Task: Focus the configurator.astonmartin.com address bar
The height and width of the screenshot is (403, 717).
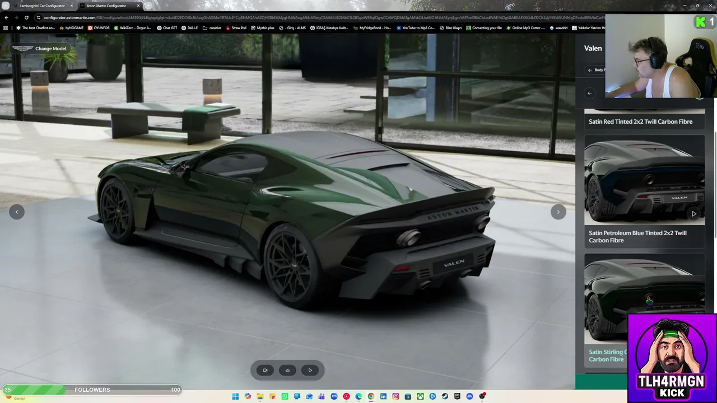Action: [x=319, y=17]
